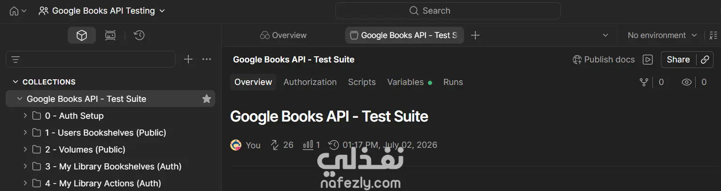Expand the 2 - Volumes (Public) folder
This screenshot has height=191, width=721.
click(25, 150)
